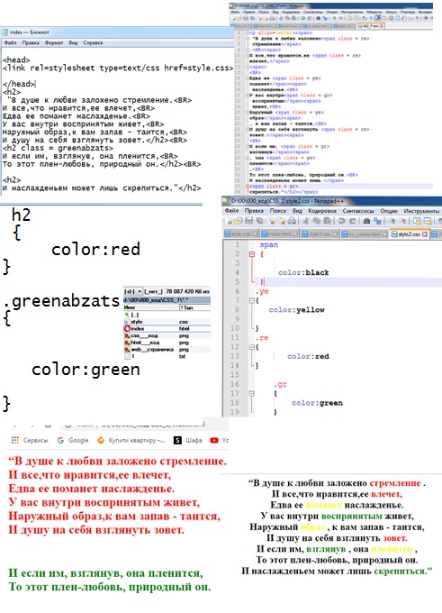Close the style2.css tab with red X

pyautogui.click(x=424, y=234)
